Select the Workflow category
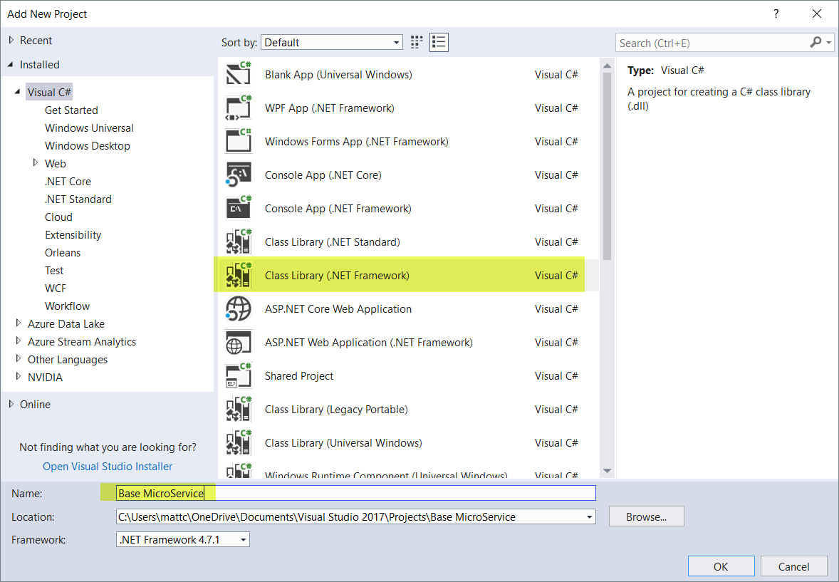This screenshot has height=582, width=839. pyautogui.click(x=67, y=306)
